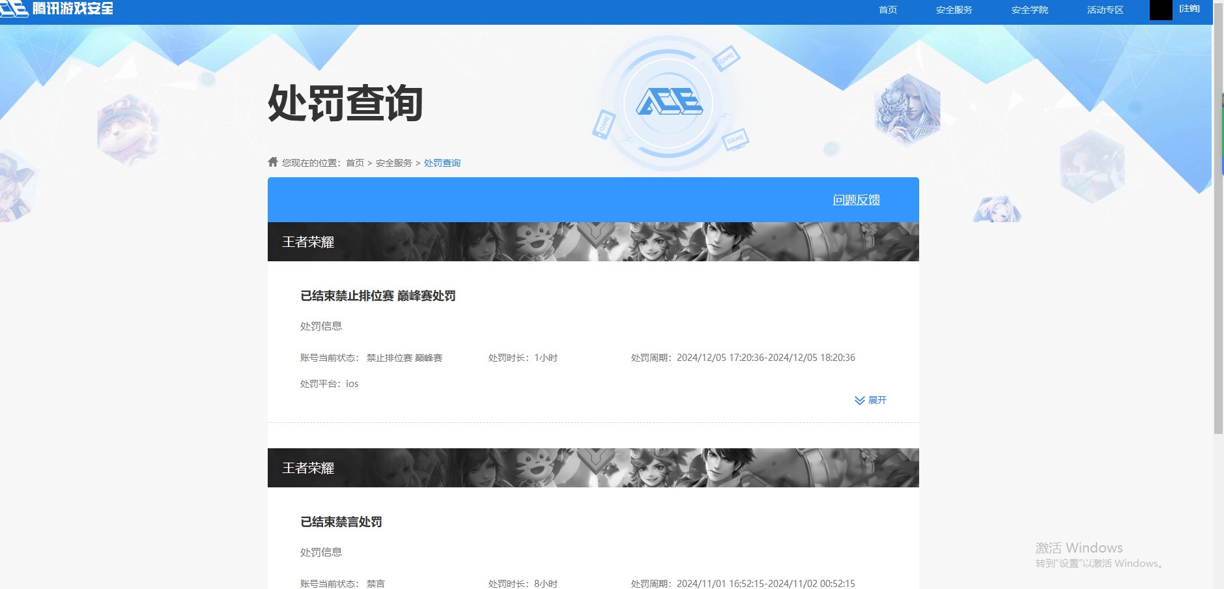The width and height of the screenshot is (1224, 589).
Task: Click the first 王者荣耀 game banner
Action: [593, 242]
